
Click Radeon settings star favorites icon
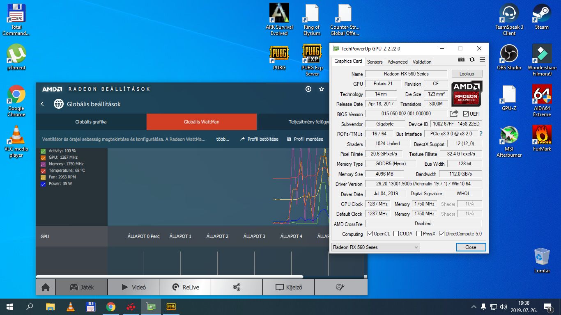322,89
